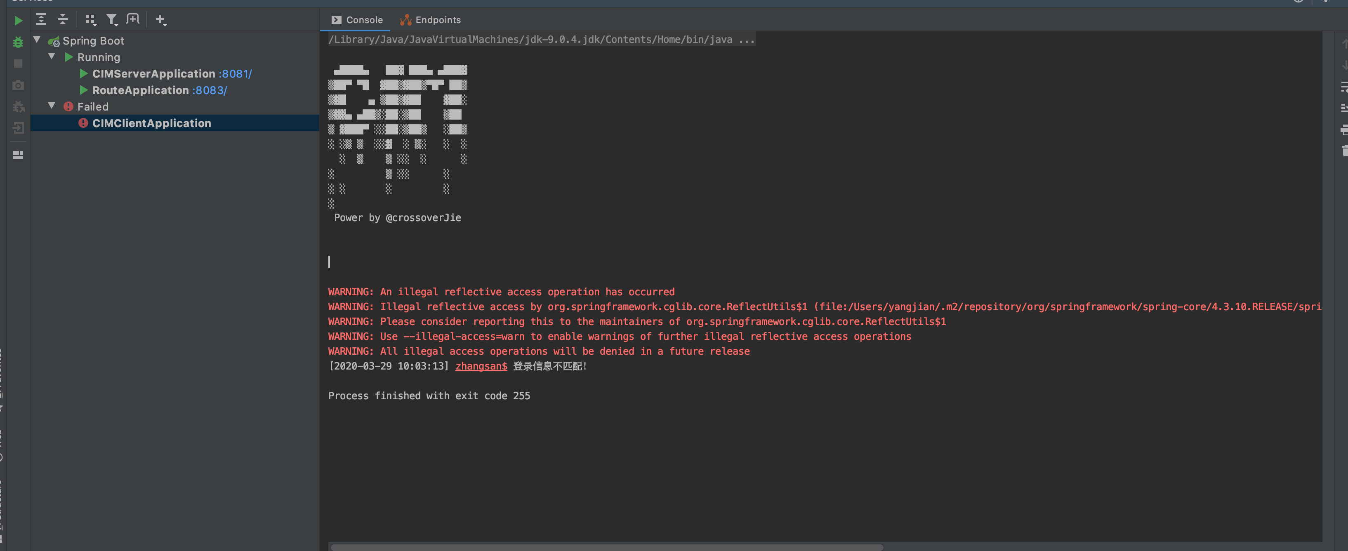Image resolution: width=1348 pixels, height=551 pixels.
Task: Collapse all tree nodes via Collapse All icon
Action: 62,19
